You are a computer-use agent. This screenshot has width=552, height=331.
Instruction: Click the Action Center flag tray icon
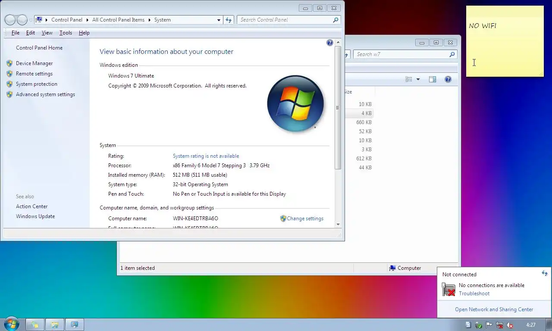coord(489,325)
